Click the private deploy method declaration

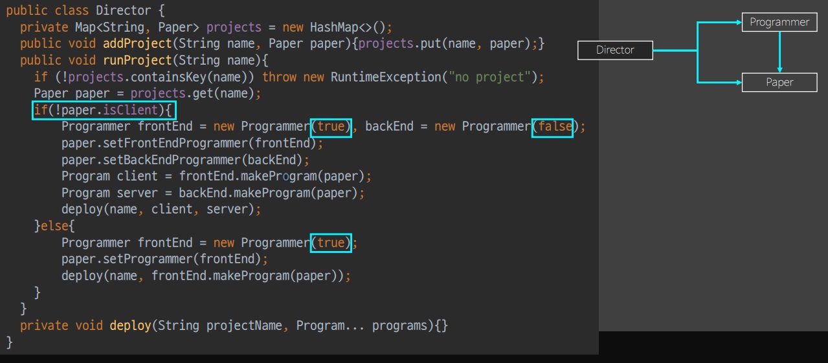234,325
